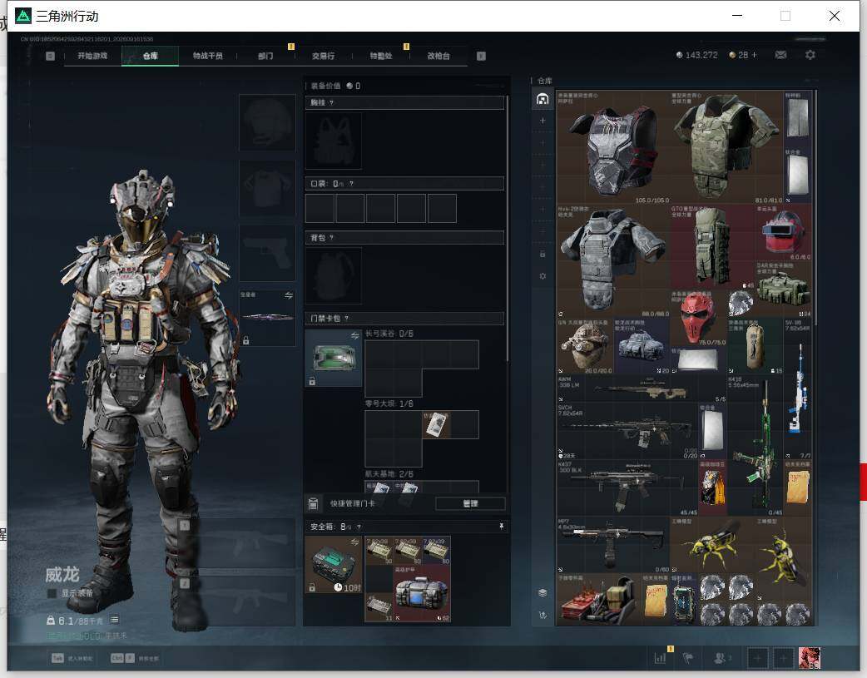Click the stacked layers icon in sidebar

pyautogui.click(x=542, y=592)
